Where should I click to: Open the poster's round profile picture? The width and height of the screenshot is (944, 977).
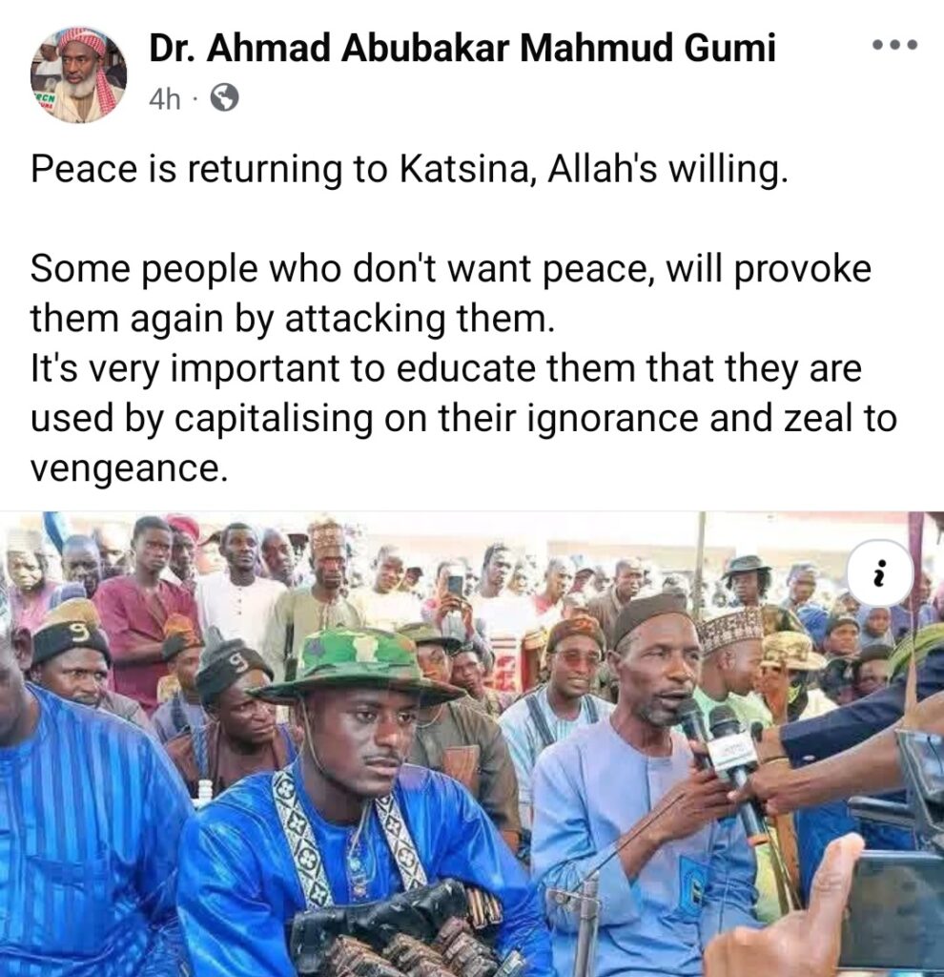pos(78,74)
